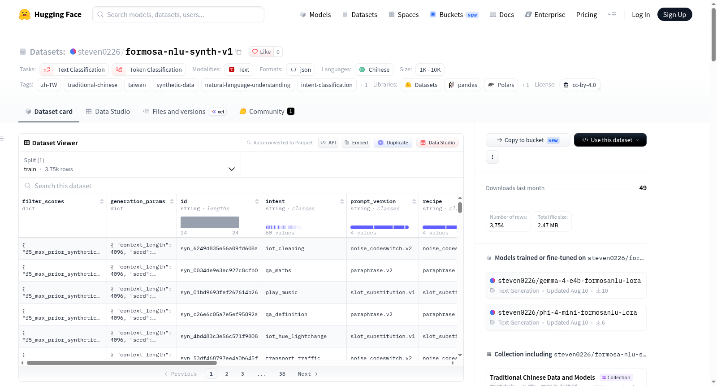Focus the Search this dataset field
Viewport: 717px width, 386px height.
coord(241,186)
